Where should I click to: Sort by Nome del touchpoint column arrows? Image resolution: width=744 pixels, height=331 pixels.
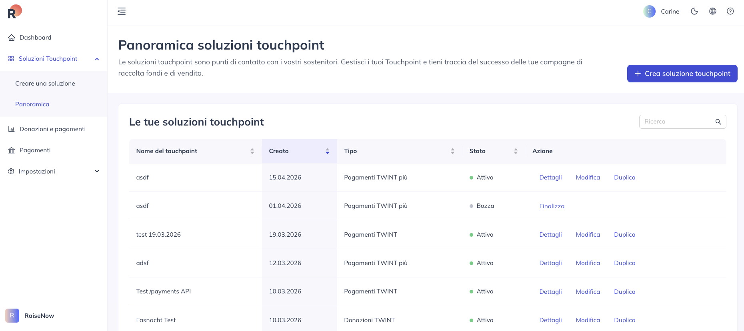click(252, 151)
